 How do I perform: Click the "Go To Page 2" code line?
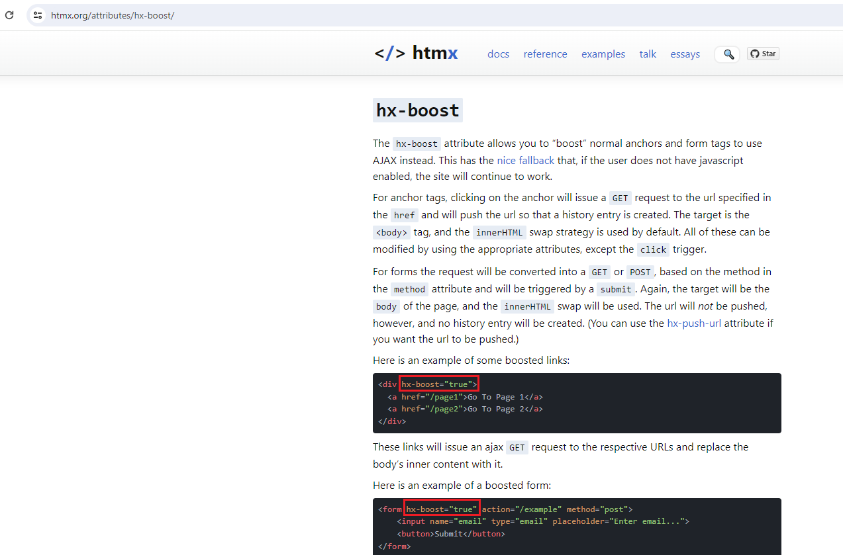click(466, 409)
